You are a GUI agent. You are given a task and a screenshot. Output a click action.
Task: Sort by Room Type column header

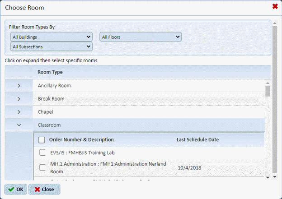click(x=50, y=72)
